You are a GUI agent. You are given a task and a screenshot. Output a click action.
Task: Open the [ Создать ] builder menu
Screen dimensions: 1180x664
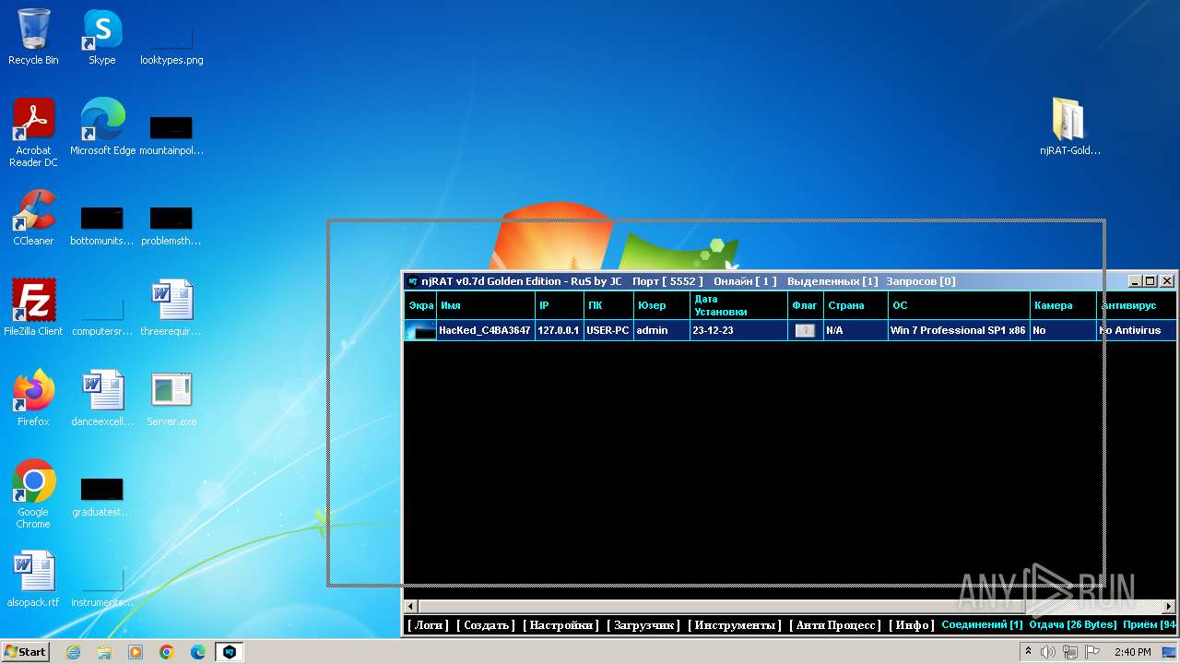(x=486, y=625)
